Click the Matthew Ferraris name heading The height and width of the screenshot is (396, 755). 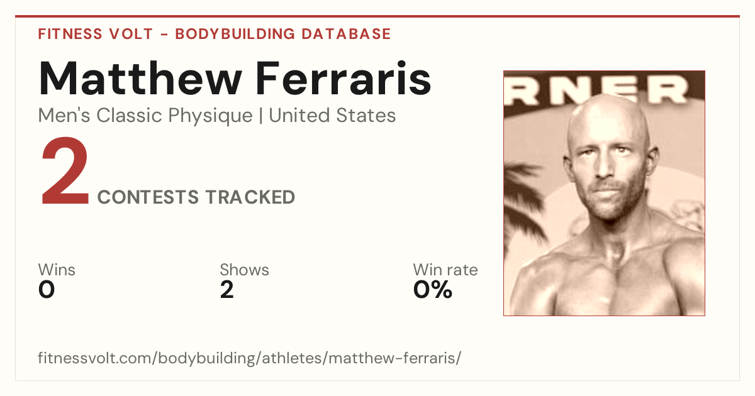[x=235, y=78]
